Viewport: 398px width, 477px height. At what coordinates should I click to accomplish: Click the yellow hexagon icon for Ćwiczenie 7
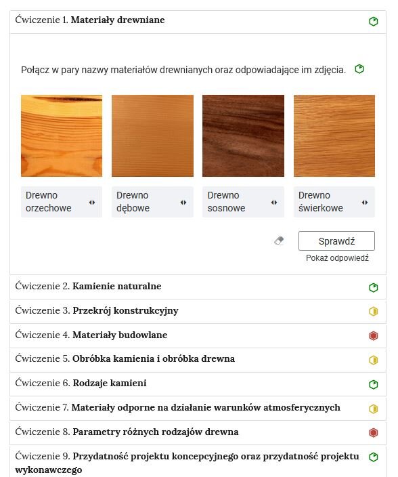(374, 409)
